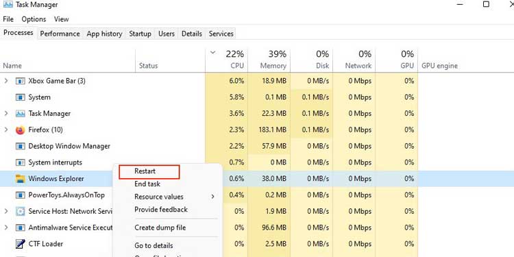514x257 pixels.
Task: Click the sort chevron above the CPU column
Action: click(x=212, y=52)
